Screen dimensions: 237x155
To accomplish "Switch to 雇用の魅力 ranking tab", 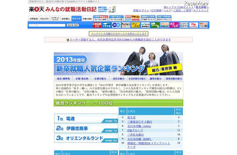I will coord(155,79).
